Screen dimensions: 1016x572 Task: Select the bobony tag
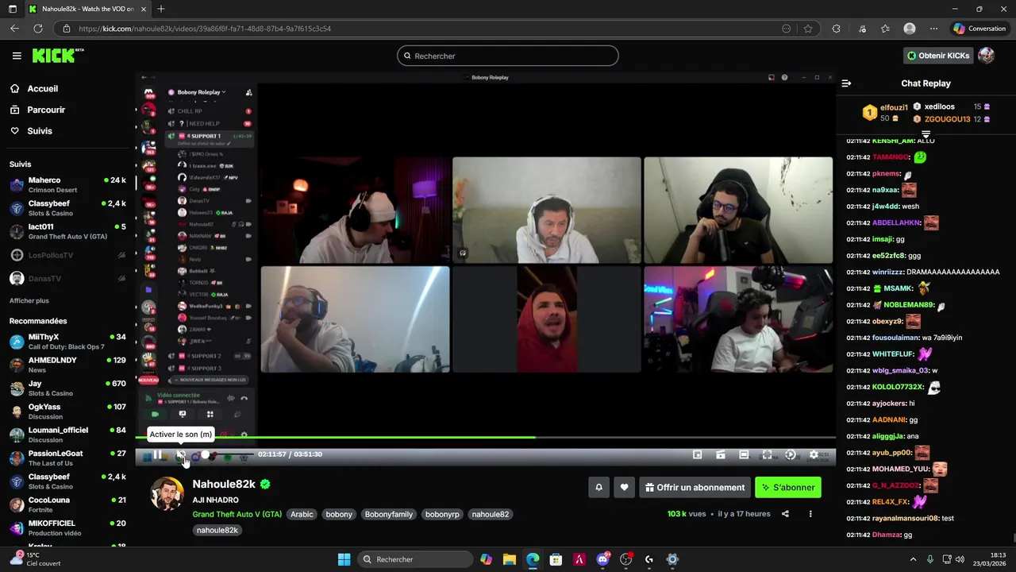(x=339, y=514)
